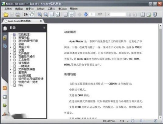Go to previous page with up arrow
The width and height of the screenshot is (163, 124).
tap(80, 14)
